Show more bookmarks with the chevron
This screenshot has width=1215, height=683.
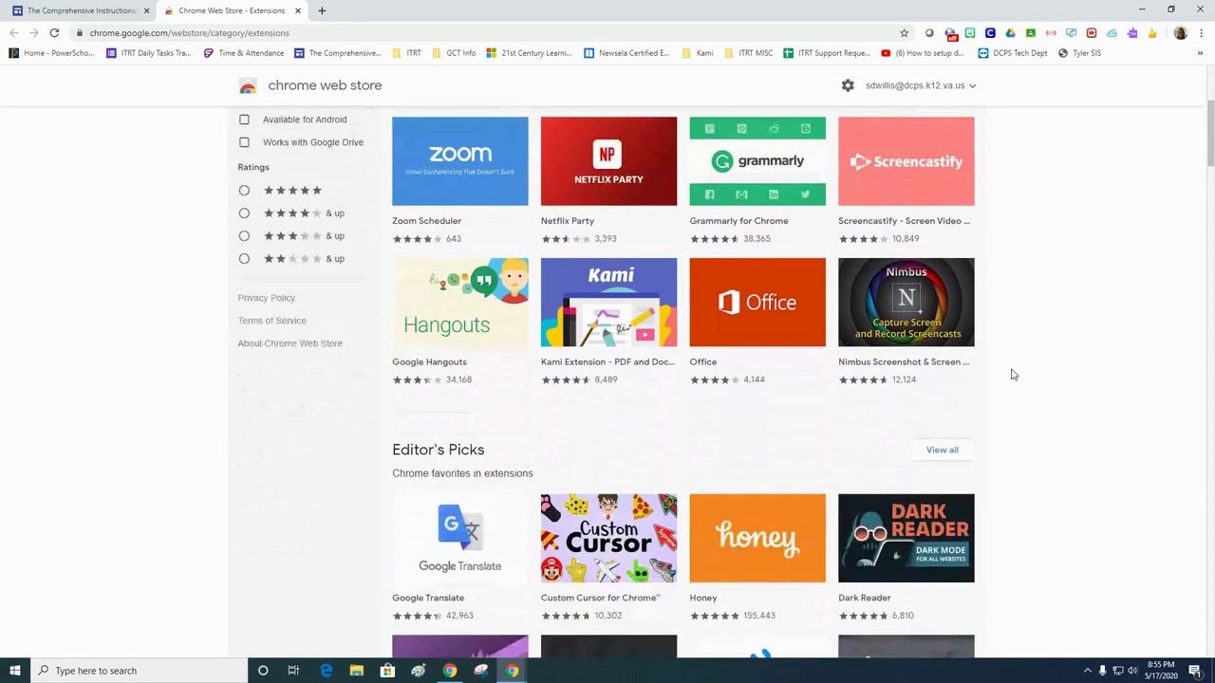point(1200,53)
